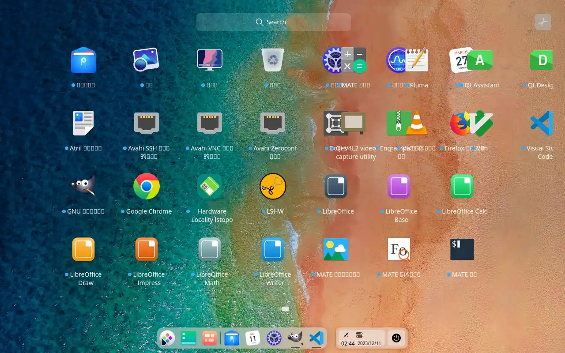Open the blue file manager app in grid
The width and height of the screenshot is (565, 353).
tap(83, 60)
